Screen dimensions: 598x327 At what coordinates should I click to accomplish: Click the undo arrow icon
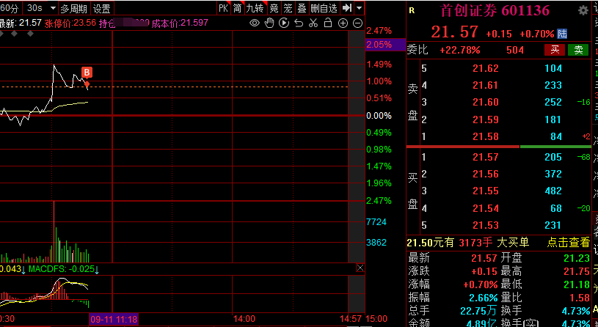[299, 23]
